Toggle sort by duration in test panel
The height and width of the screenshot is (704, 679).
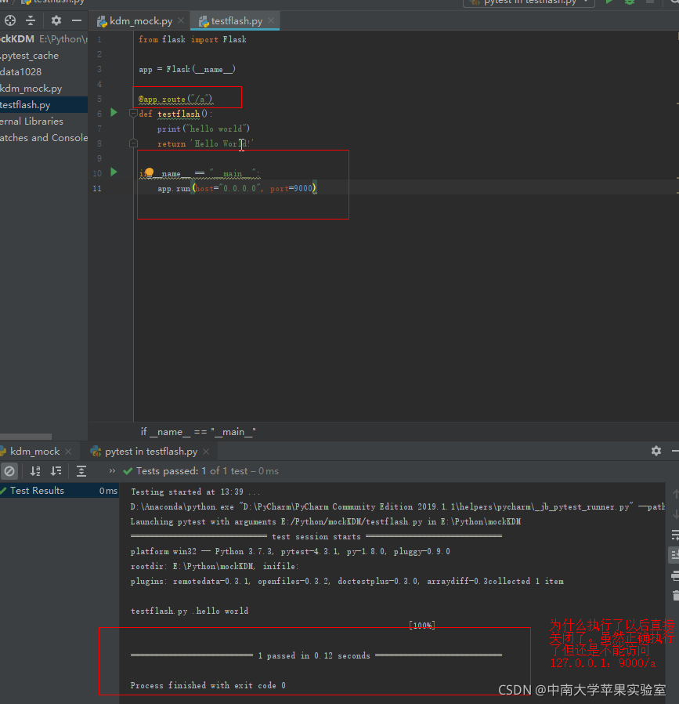(x=56, y=471)
